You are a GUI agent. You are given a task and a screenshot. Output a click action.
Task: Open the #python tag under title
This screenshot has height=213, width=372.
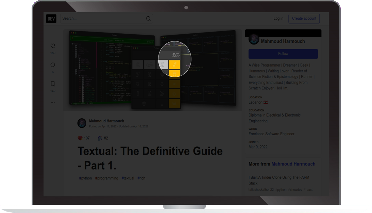tap(85, 178)
